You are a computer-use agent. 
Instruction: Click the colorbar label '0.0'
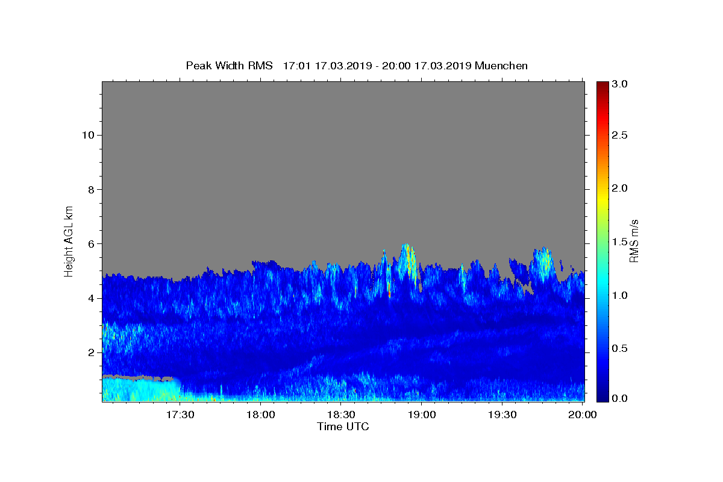tap(620, 398)
